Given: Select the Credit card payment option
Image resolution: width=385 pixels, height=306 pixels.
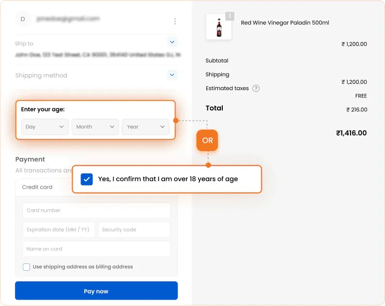Looking at the screenshot, I should 37,187.
